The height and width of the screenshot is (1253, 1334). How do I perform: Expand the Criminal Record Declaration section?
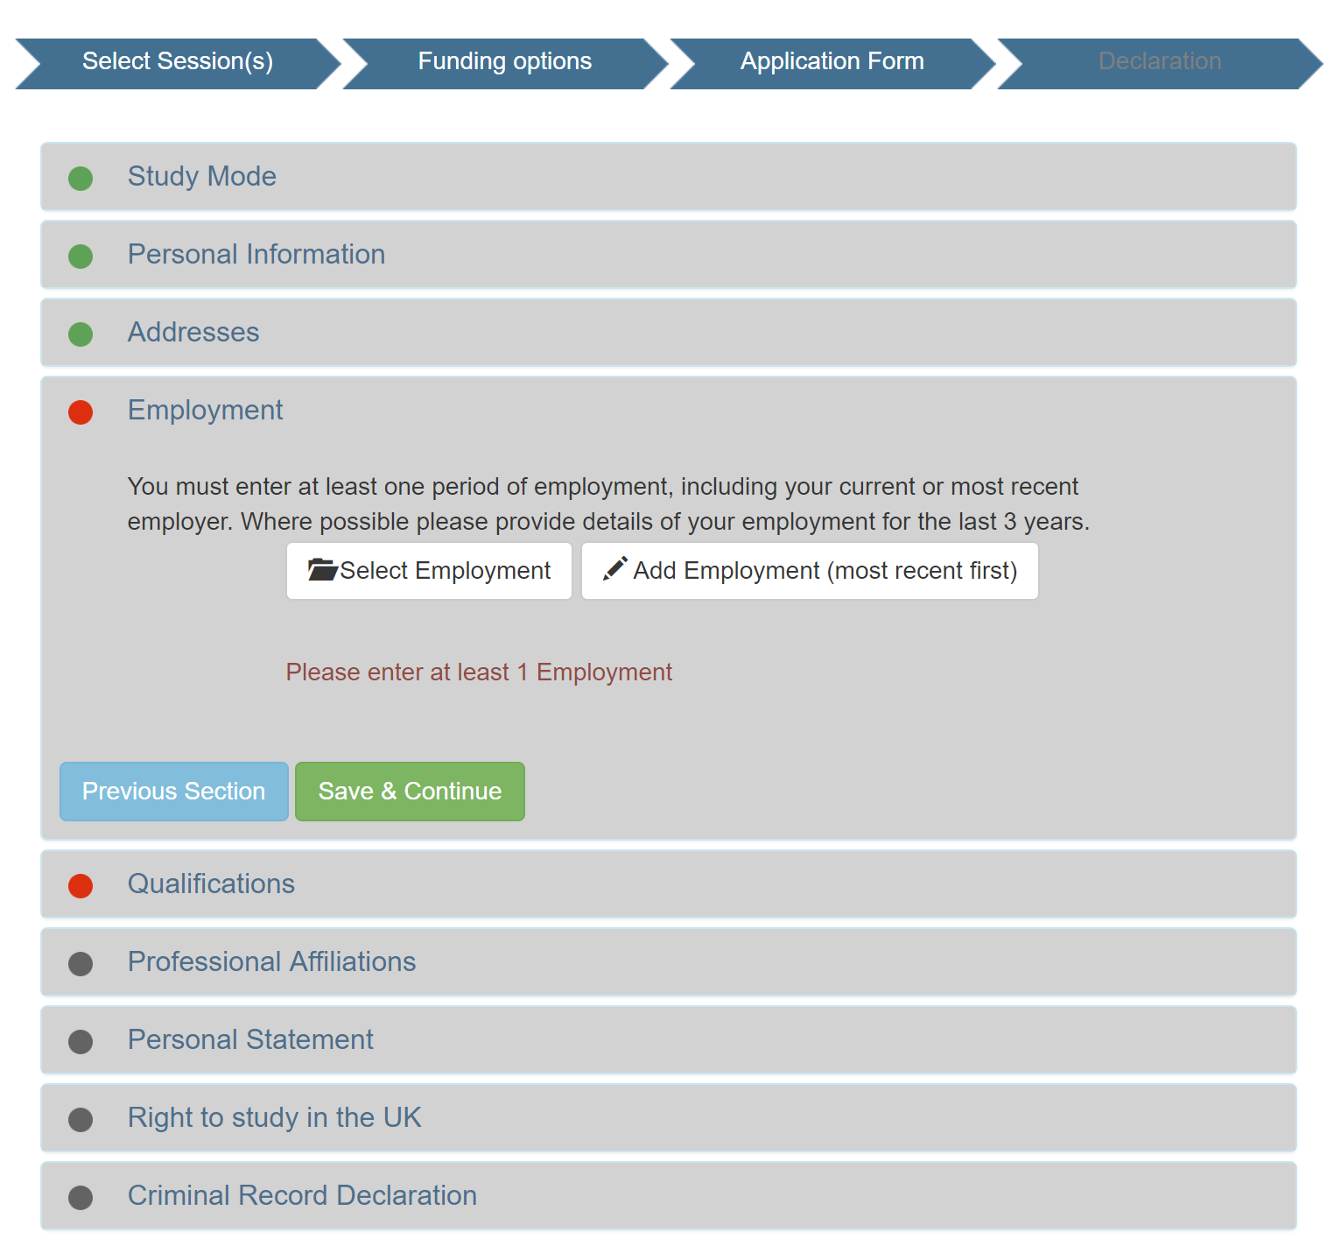(x=302, y=1196)
